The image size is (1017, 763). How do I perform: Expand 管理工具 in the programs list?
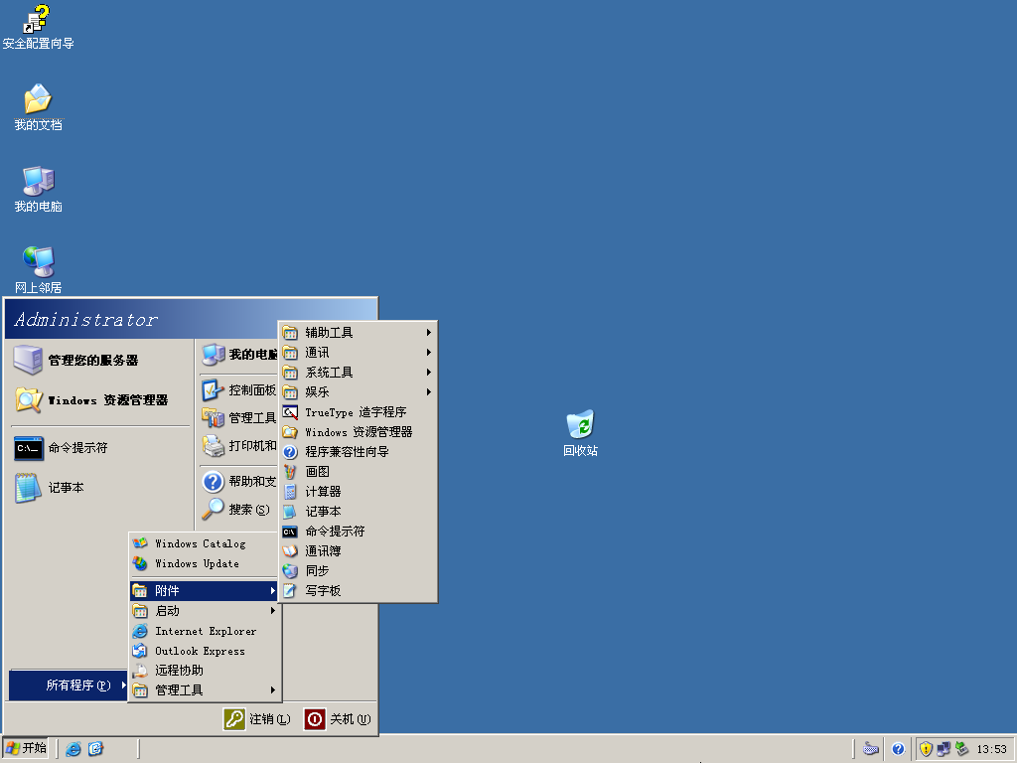pos(205,690)
